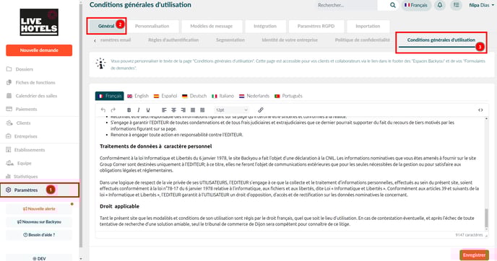This screenshot has width=497, height=261.
Task: Open notifications bell icon
Action: click(440, 5)
